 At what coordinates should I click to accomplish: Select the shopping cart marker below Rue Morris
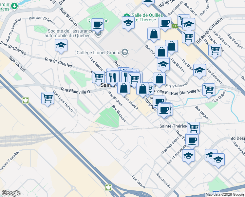coord(99,77)
